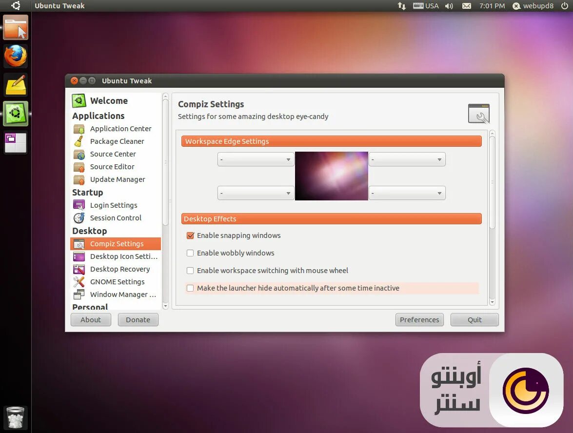This screenshot has height=433, width=573.
Task: Open the workspace switcher launcher icon
Action: coord(15,142)
